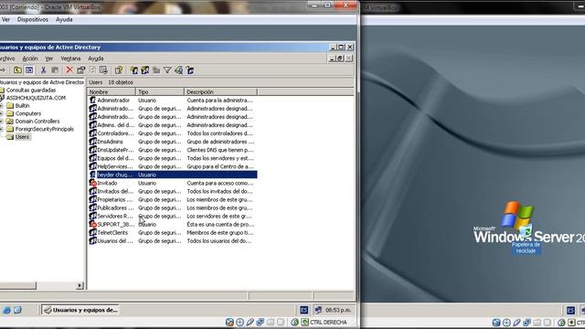
Task: Select the Builtin folder in the tree
Action: pos(22,106)
